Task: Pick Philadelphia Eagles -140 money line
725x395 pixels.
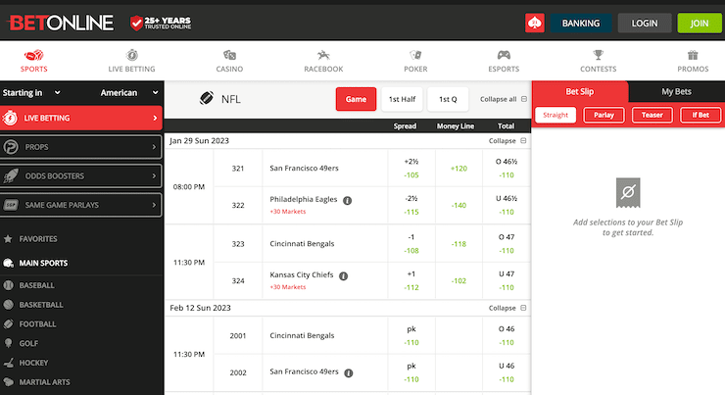Action: (459, 206)
